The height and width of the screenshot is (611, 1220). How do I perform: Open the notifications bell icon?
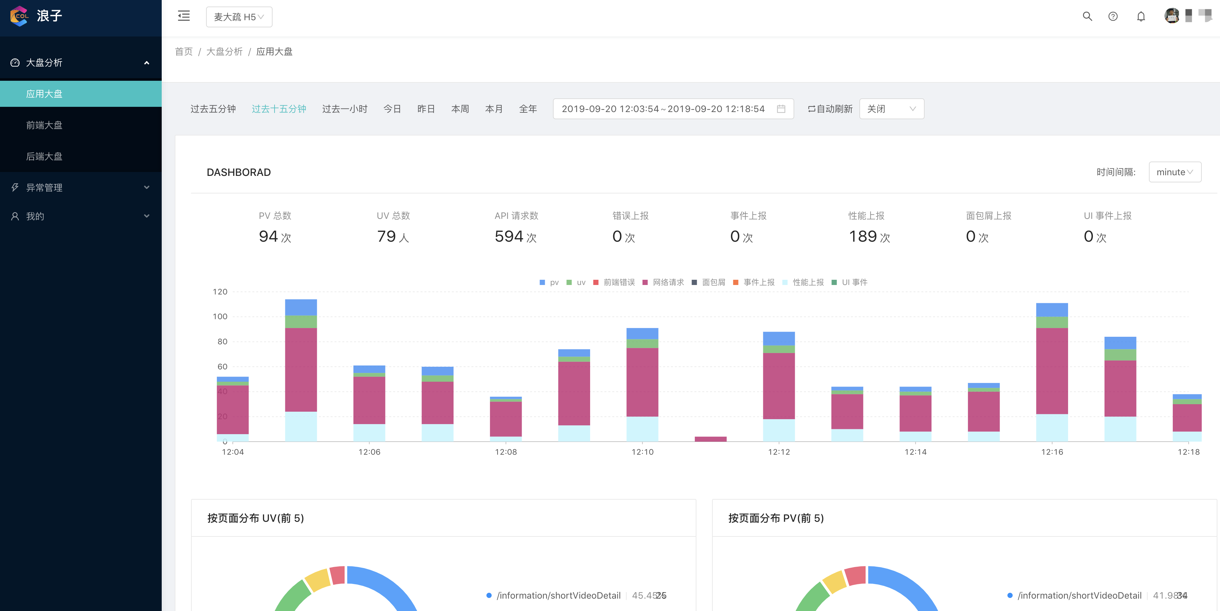1141,17
